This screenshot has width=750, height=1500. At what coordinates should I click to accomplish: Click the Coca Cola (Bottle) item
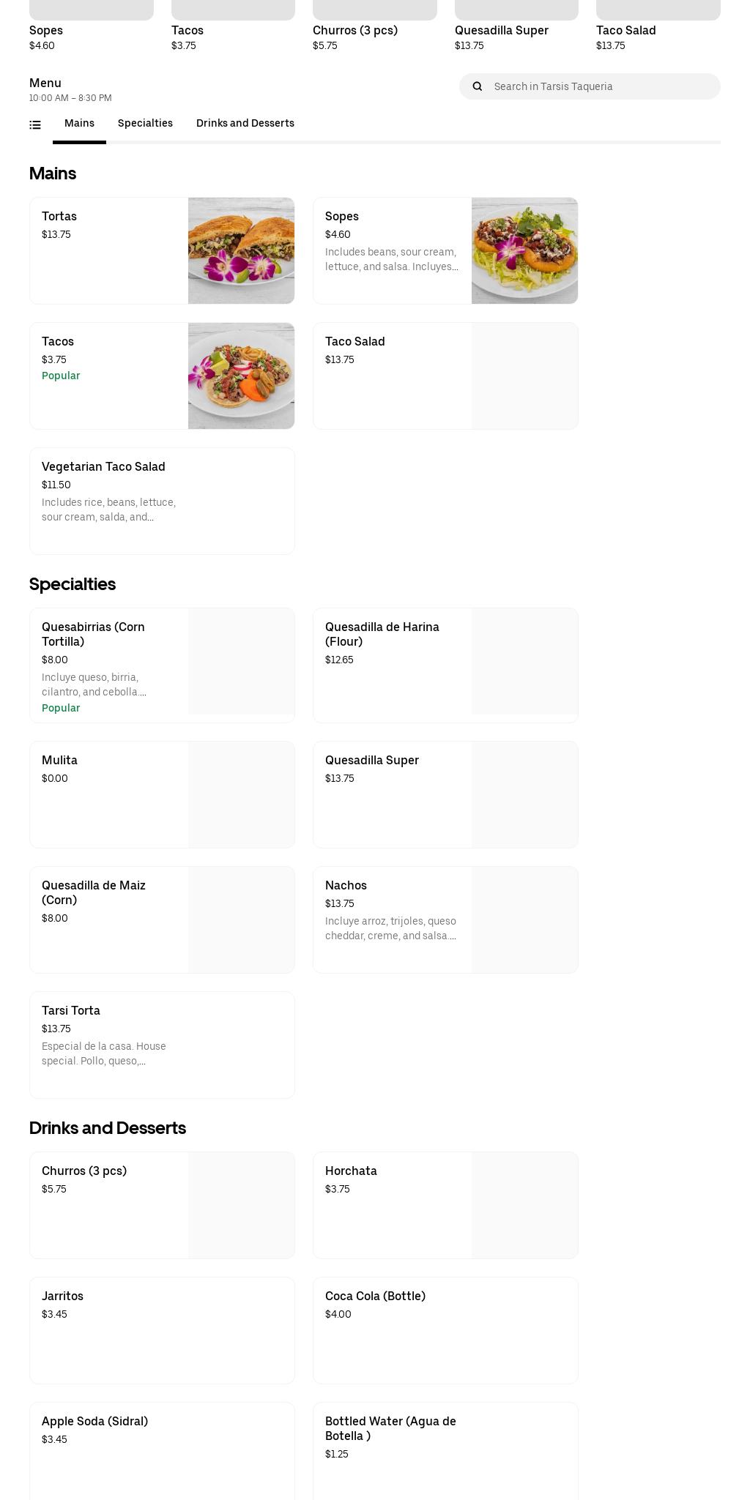coord(445,1330)
